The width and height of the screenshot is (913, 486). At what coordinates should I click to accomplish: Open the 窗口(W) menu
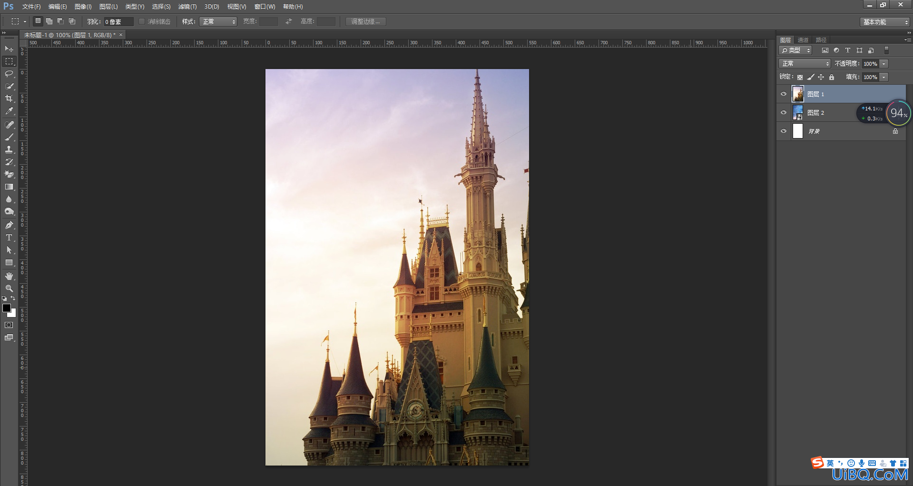tap(265, 7)
